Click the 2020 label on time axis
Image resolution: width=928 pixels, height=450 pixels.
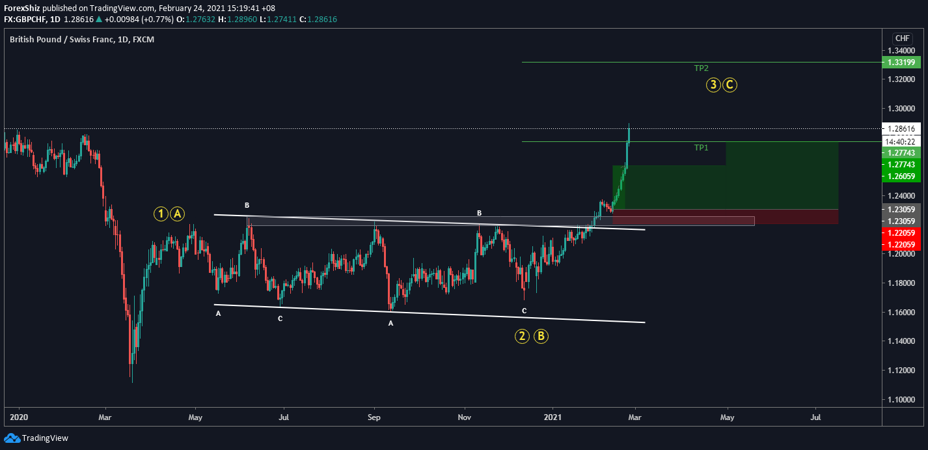click(20, 417)
